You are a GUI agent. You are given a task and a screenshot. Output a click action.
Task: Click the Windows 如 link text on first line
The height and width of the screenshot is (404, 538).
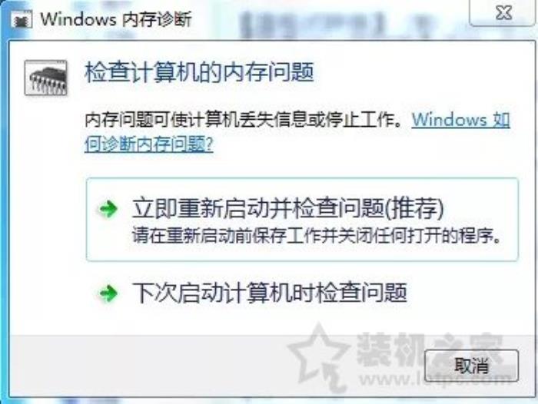tap(461, 120)
